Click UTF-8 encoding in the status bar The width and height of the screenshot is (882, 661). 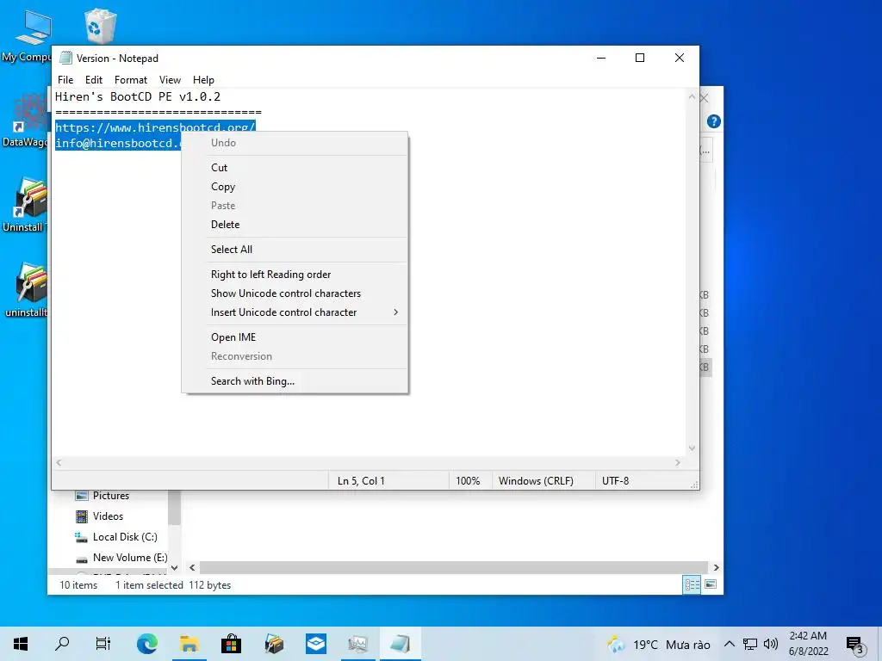point(615,481)
